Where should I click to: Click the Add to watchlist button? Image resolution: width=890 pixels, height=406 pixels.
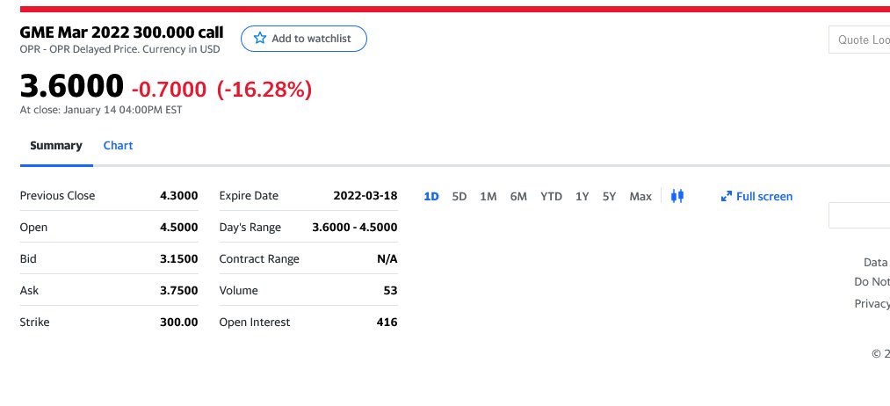tap(304, 39)
